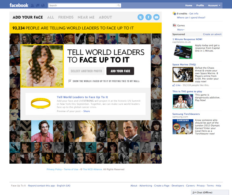Click the search magnifier icon
The image size is (232, 195).
pos(119,5)
